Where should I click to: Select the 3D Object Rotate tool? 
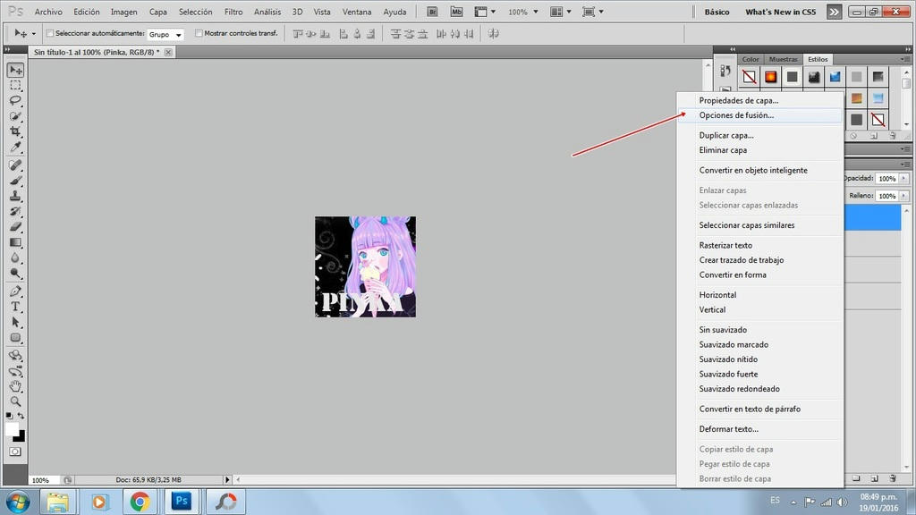coord(15,356)
